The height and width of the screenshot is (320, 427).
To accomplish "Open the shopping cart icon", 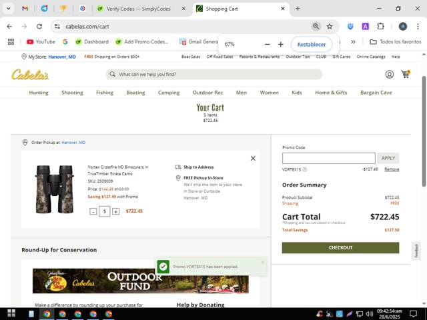I will click(406, 74).
